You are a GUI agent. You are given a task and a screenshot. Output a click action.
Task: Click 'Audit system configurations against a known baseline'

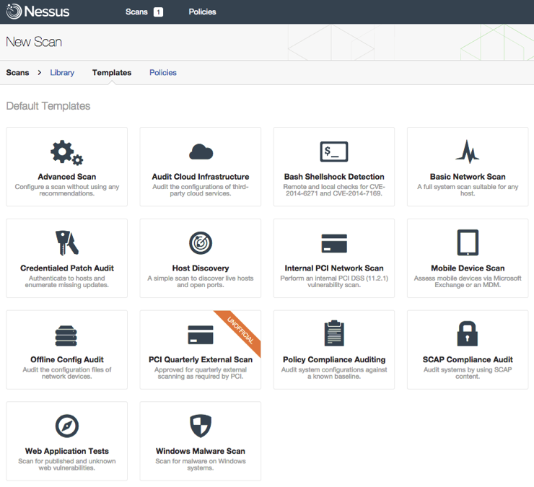click(x=334, y=373)
